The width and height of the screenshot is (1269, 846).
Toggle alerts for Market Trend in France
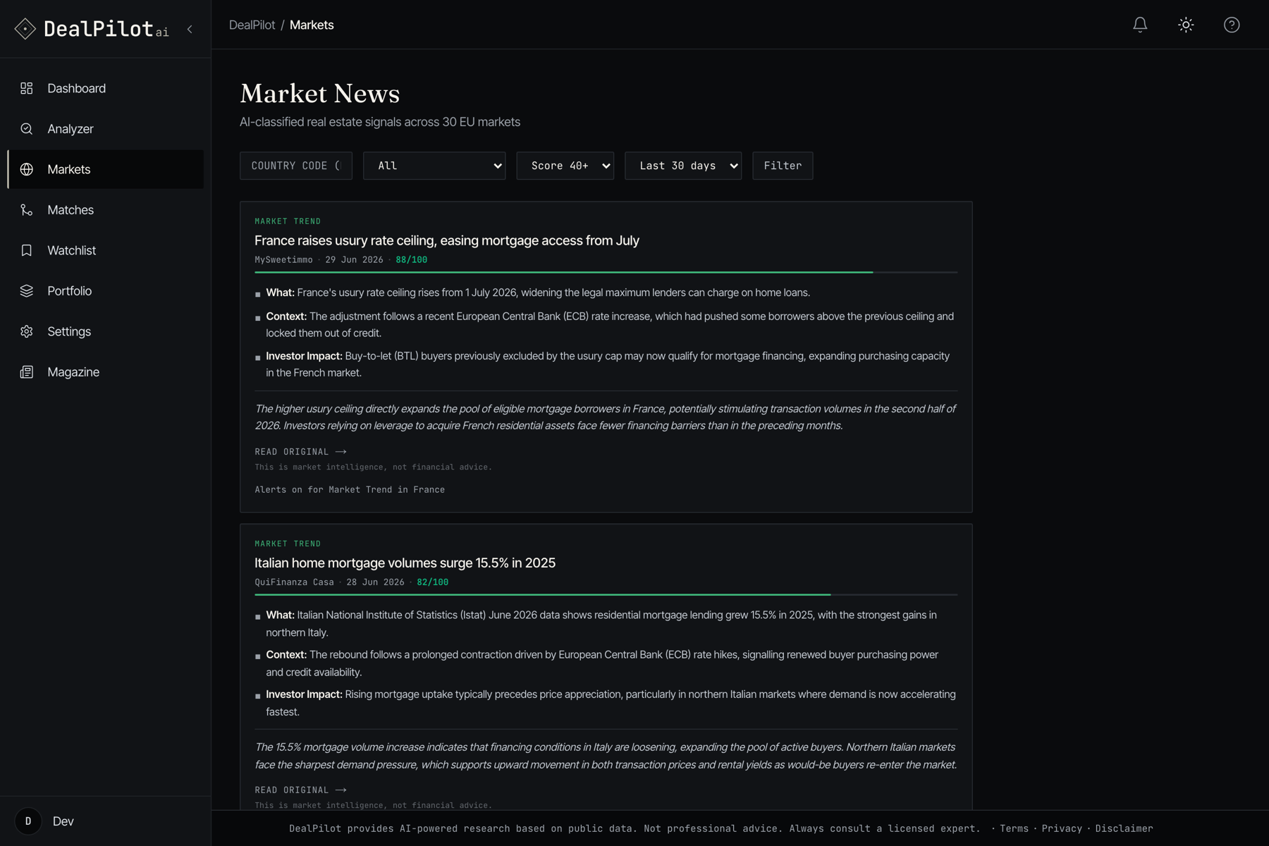[x=350, y=489]
